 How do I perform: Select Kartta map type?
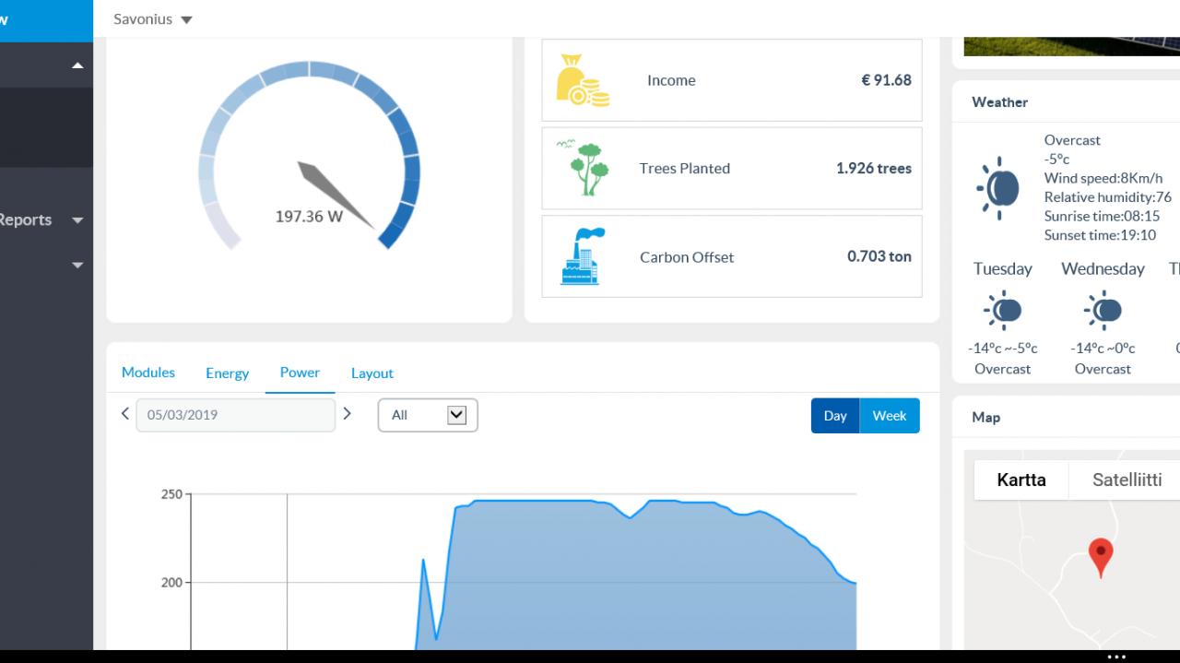coord(1021,479)
